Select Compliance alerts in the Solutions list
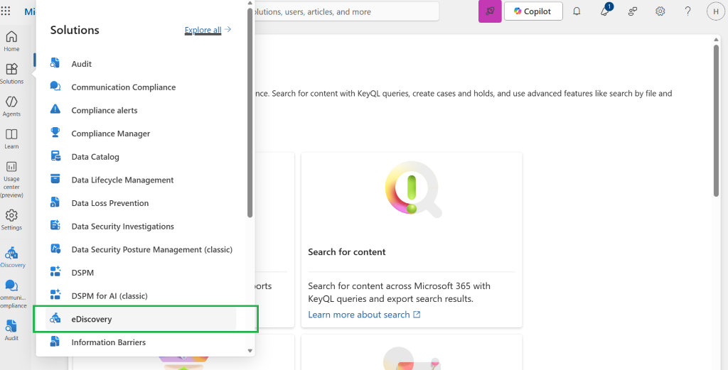The width and height of the screenshot is (728, 370). (x=105, y=110)
